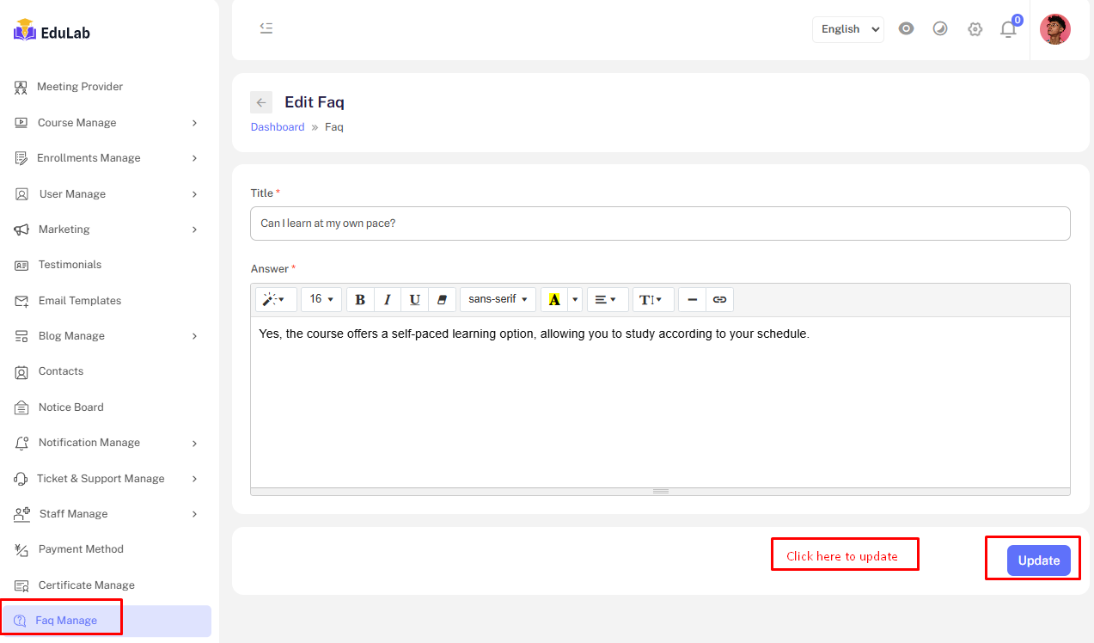Image resolution: width=1094 pixels, height=643 pixels.
Task: Open the English language dropdown
Action: tap(847, 29)
